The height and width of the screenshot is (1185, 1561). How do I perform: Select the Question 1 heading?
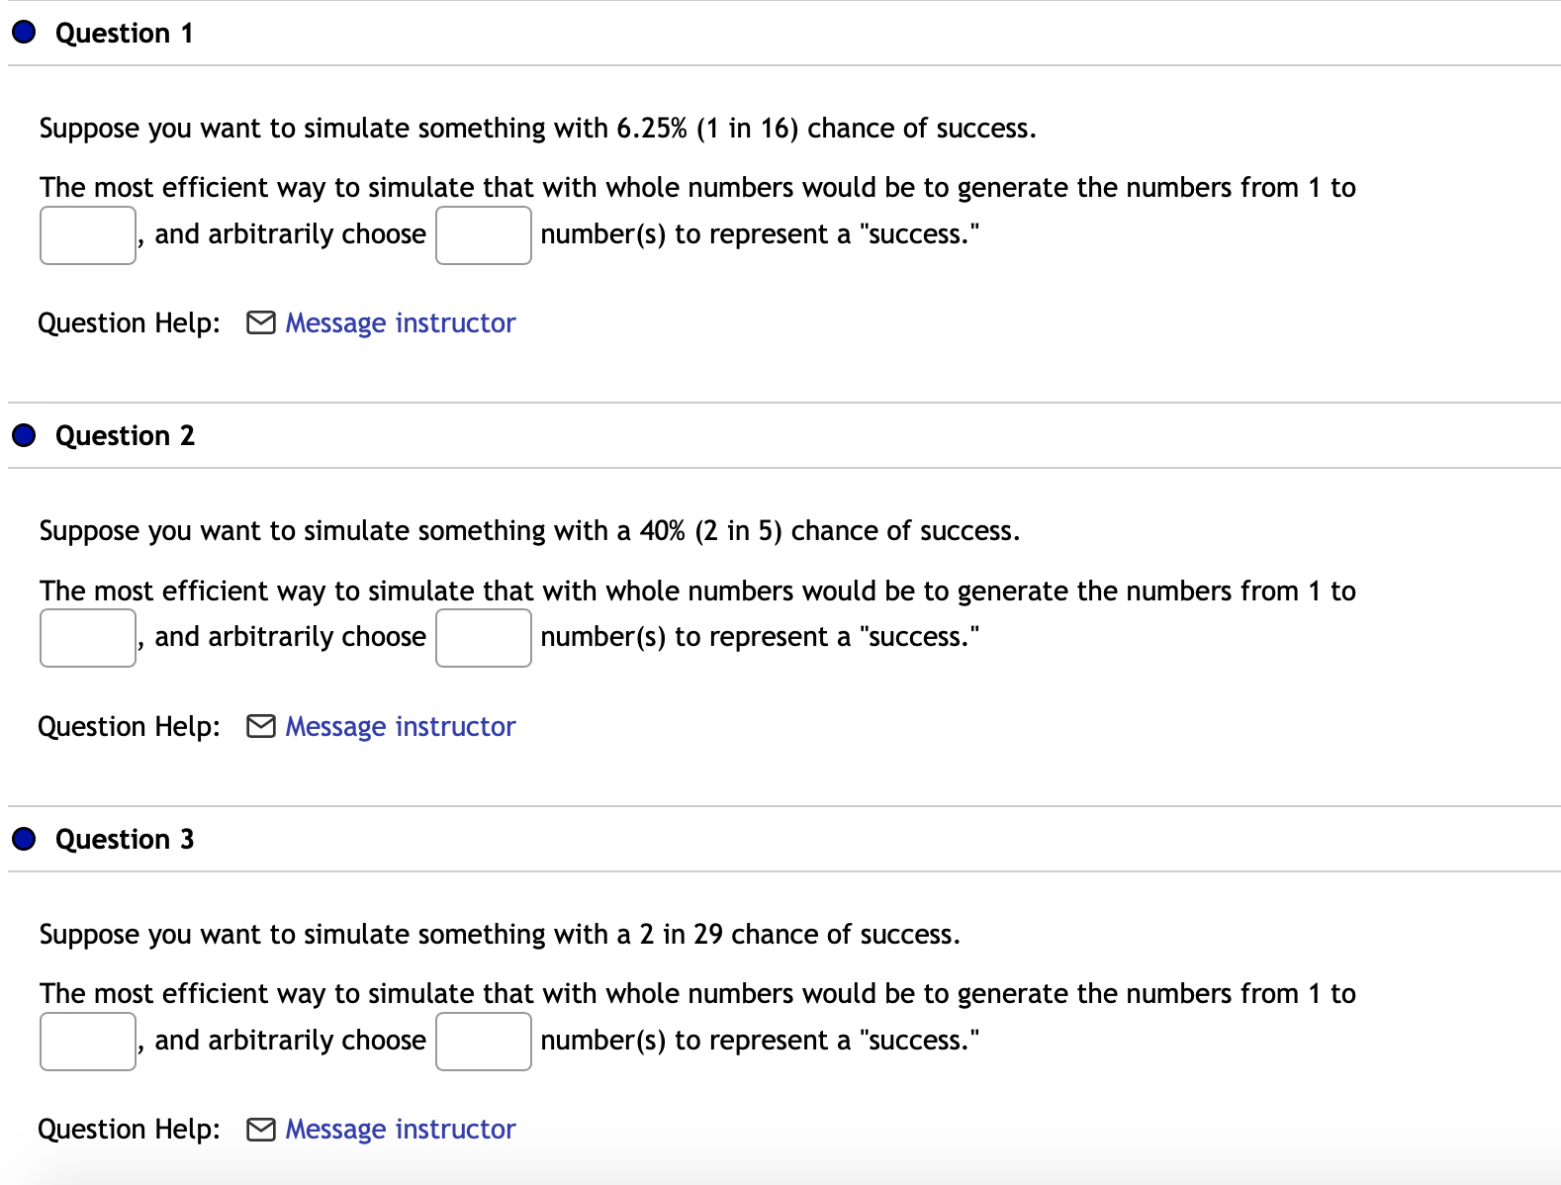(125, 34)
